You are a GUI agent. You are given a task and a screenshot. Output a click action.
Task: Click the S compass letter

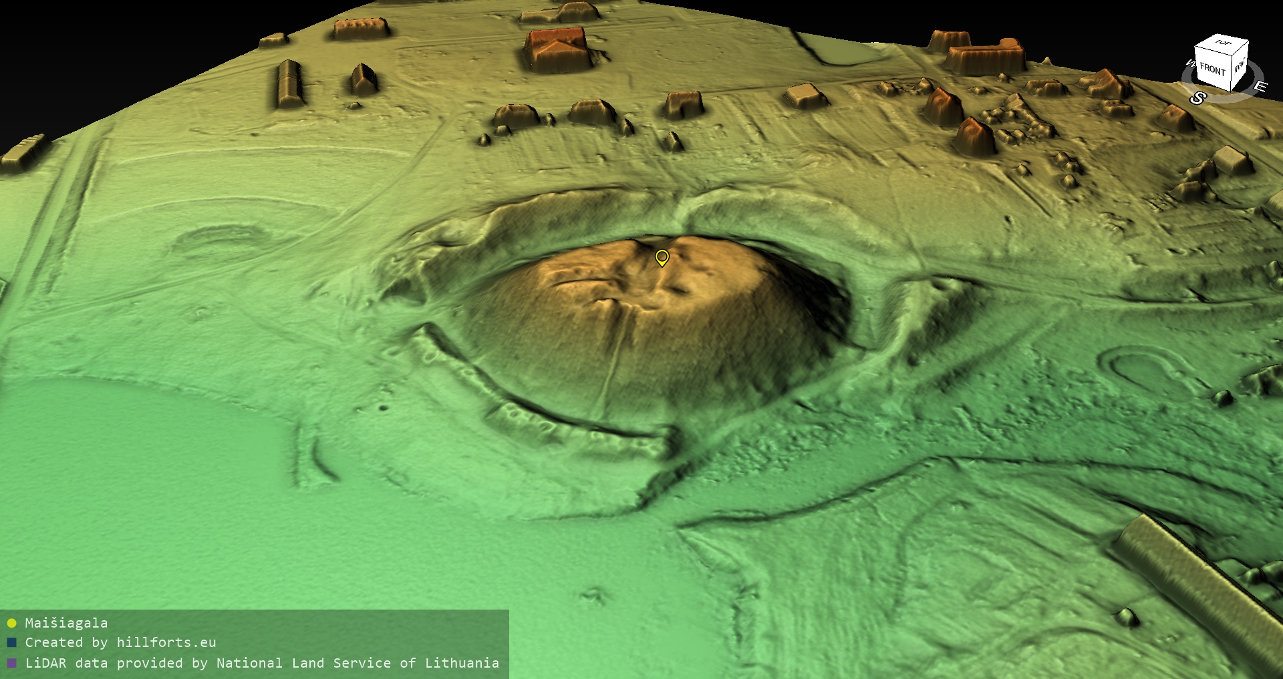(x=1197, y=98)
